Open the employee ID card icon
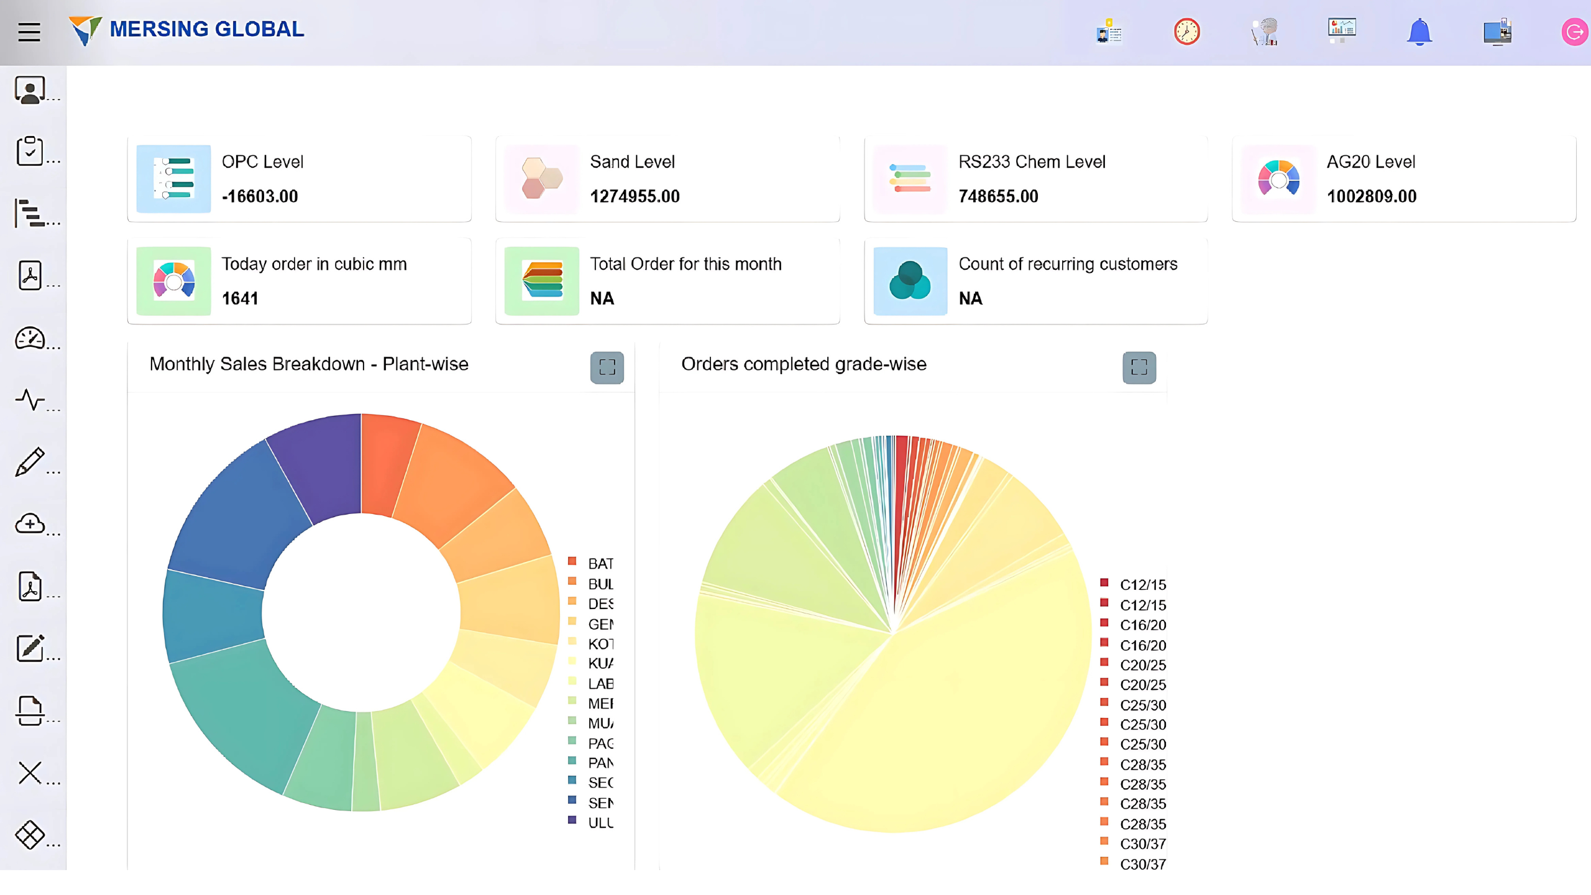 pyautogui.click(x=1109, y=32)
